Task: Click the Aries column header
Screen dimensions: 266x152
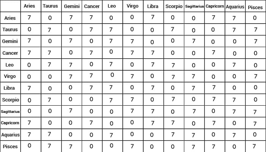Action: click(29, 6)
